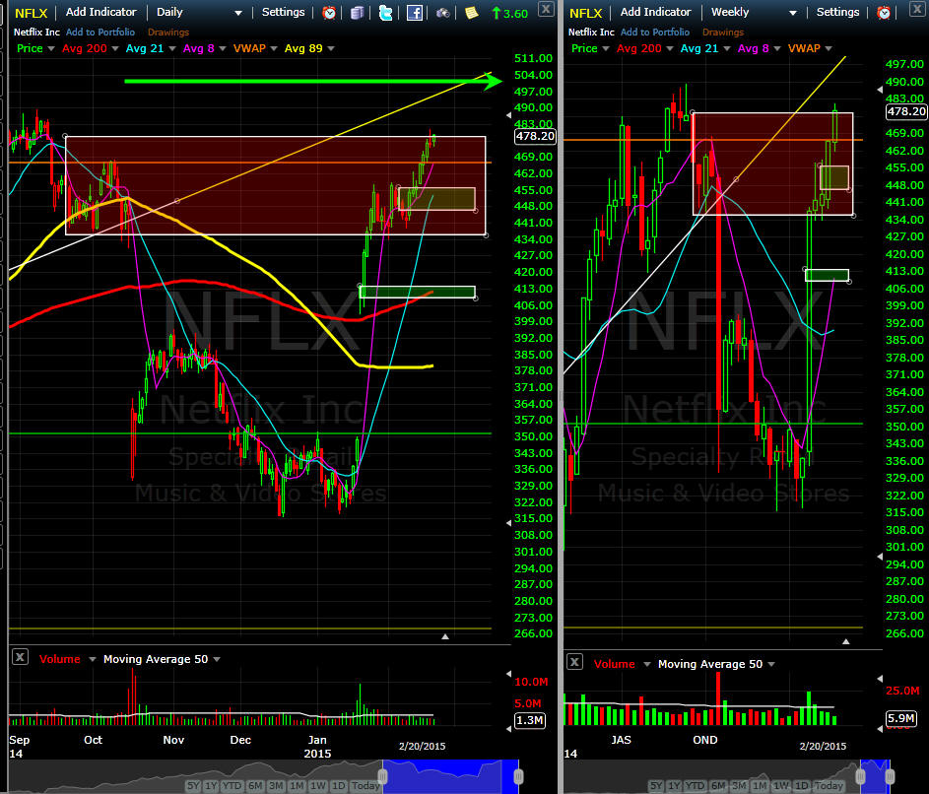The height and width of the screenshot is (794, 929).
Task: Expand the Avg 21 dropdown in daily chart
Action: 171,48
